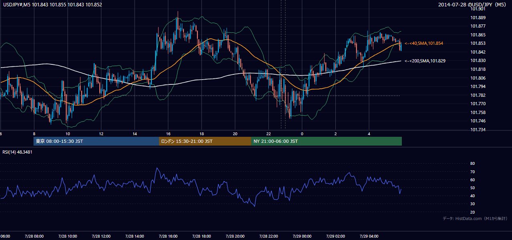
Task: Click the 7/28 22:00 date label
Action: click(268, 236)
